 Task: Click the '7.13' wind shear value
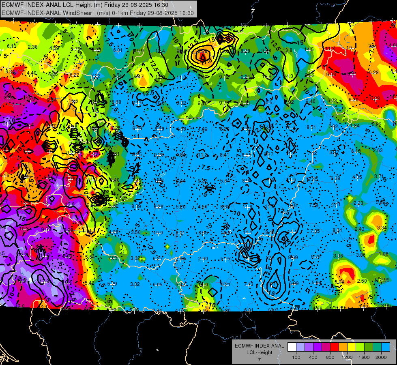(248, 284)
